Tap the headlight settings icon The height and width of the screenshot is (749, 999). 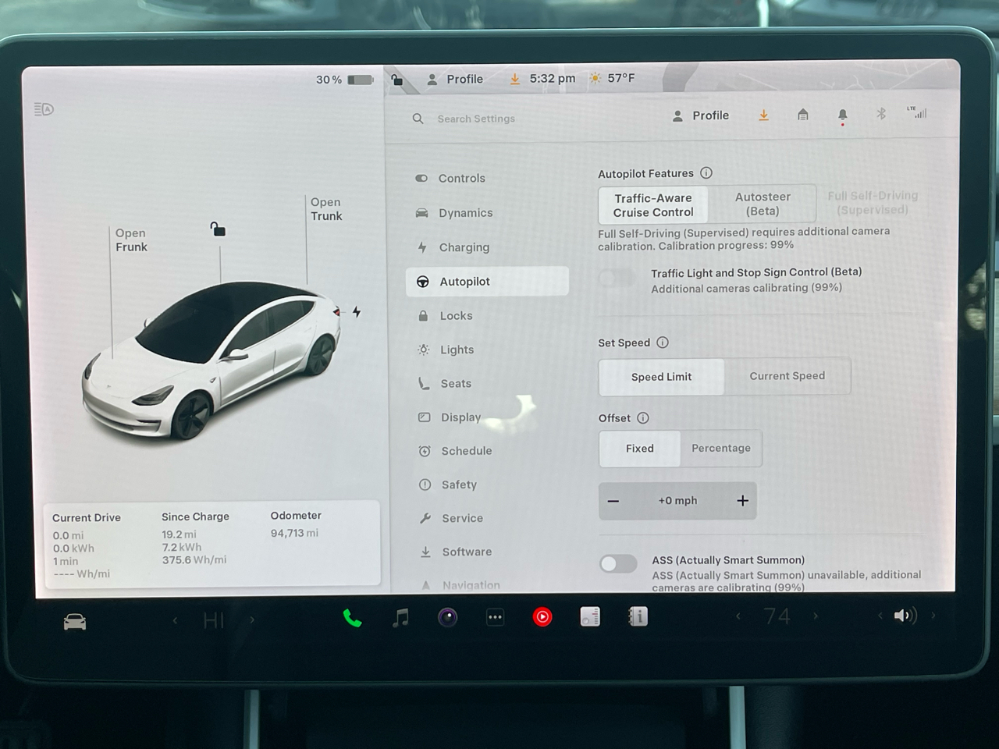[x=44, y=109]
